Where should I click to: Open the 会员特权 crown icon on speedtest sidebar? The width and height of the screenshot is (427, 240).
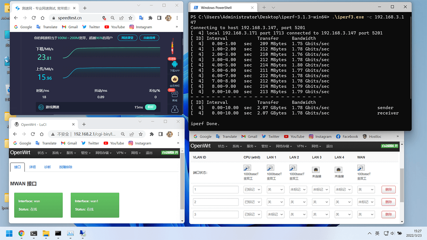point(174,79)
